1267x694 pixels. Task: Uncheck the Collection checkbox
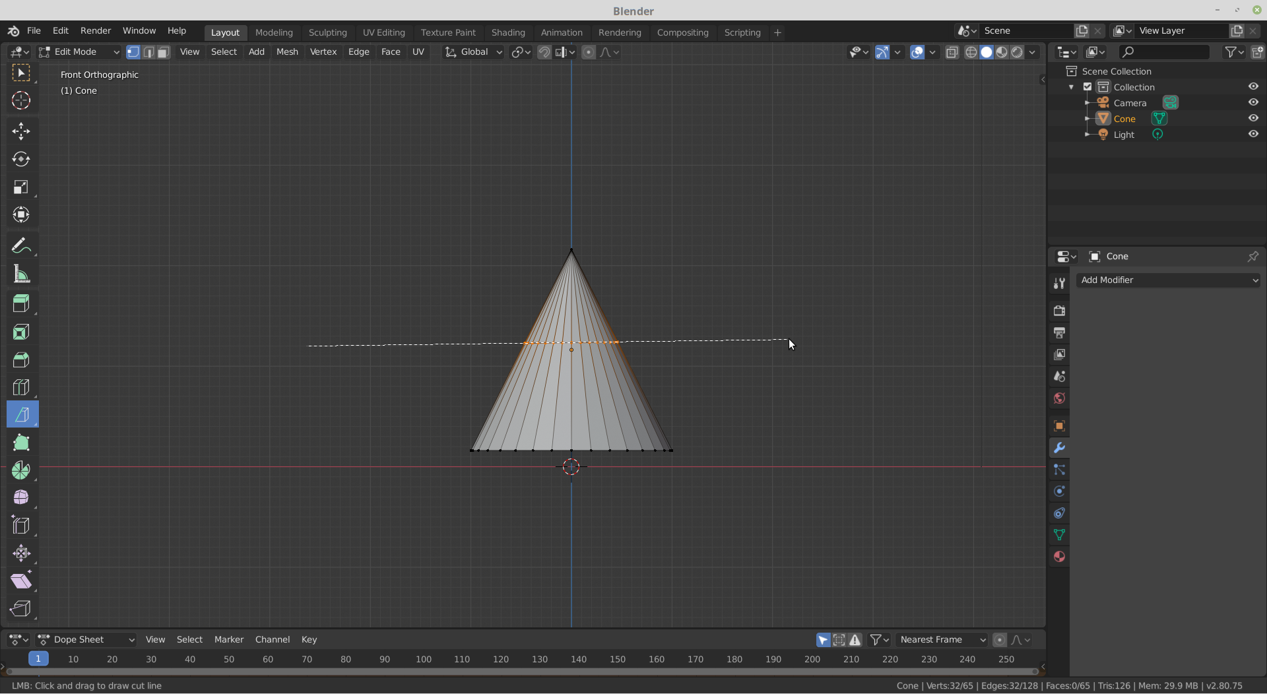click(1087, 86)
